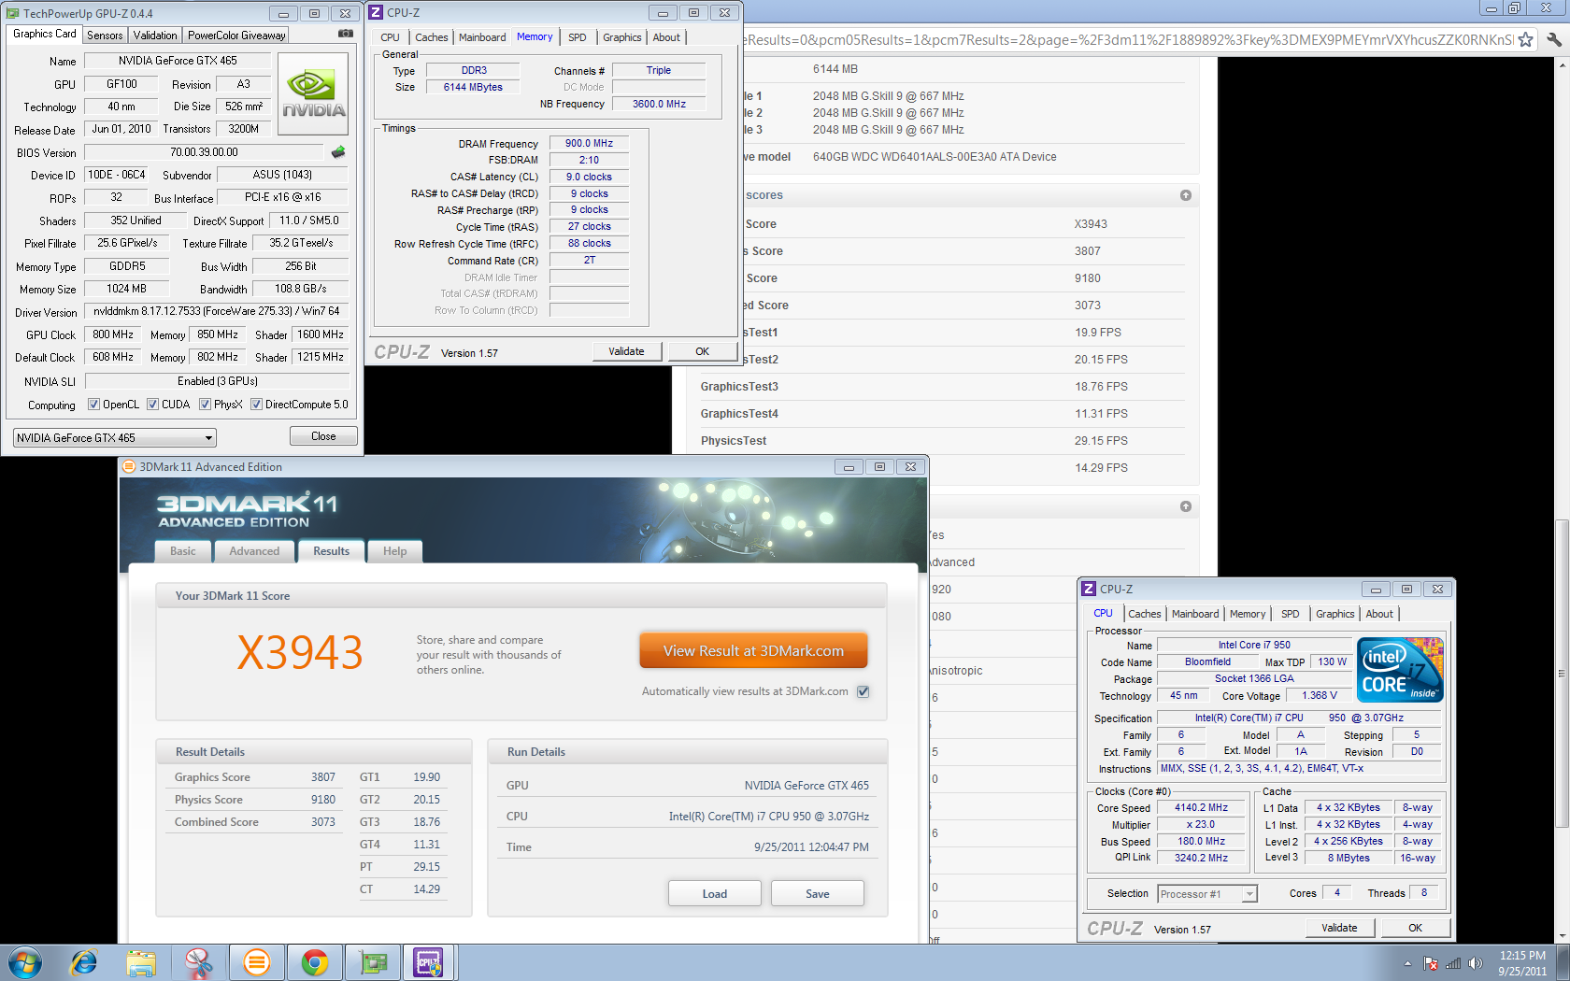Viewport: 1570px width, 981px height.
Task: Click the volume speaker tray icon
Action: (1476, 963)
